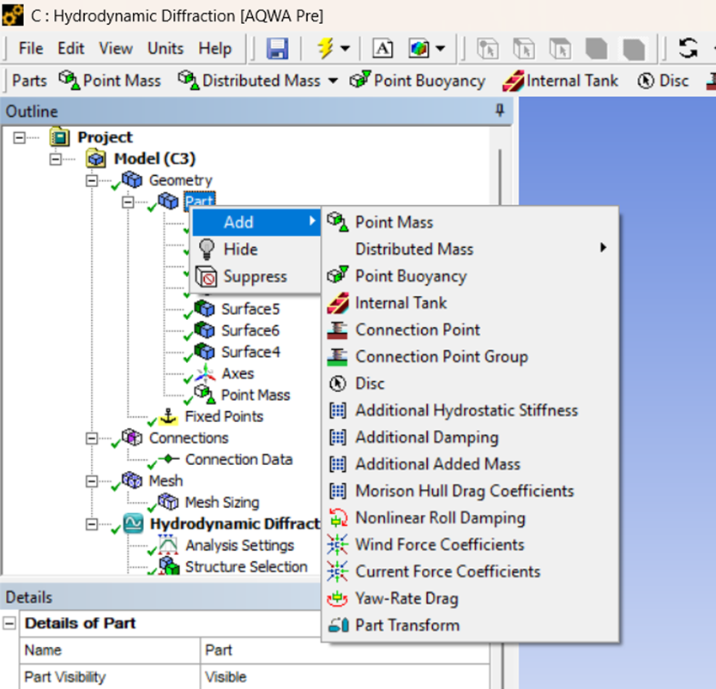The height and width of the screenshot is (689, 716).
Task: Click Hide in the context menu
Action: [256, 250]
